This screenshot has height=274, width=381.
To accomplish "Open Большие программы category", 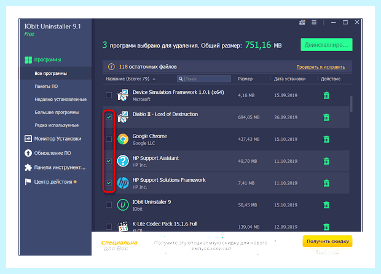I will point(57,112).
